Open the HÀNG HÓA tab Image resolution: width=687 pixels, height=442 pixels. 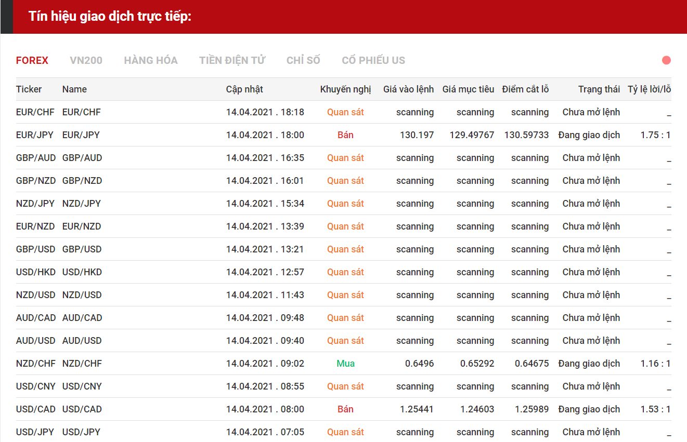151,60
